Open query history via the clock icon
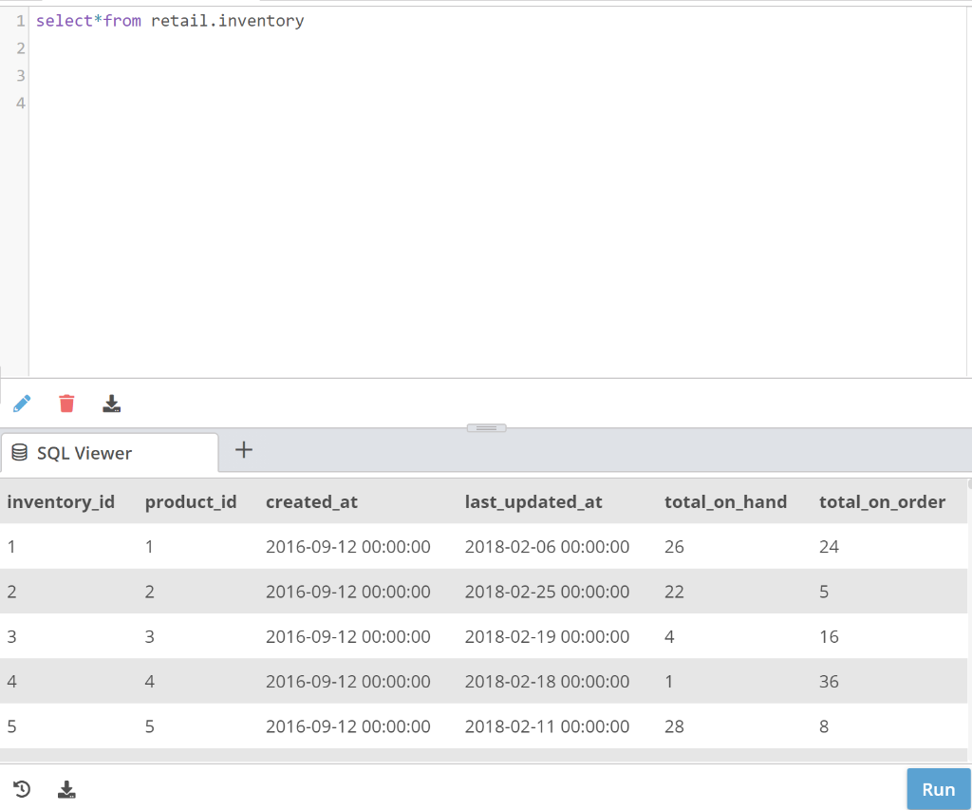This screenshot has height=810, width=972. click(21, 789)
